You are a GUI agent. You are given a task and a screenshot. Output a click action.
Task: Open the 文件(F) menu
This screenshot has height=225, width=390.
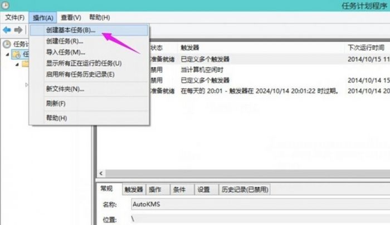[15, 18]
